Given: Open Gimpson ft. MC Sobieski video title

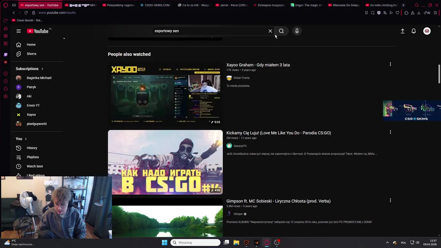Looking at the screenshot, I should coord(278,201).
